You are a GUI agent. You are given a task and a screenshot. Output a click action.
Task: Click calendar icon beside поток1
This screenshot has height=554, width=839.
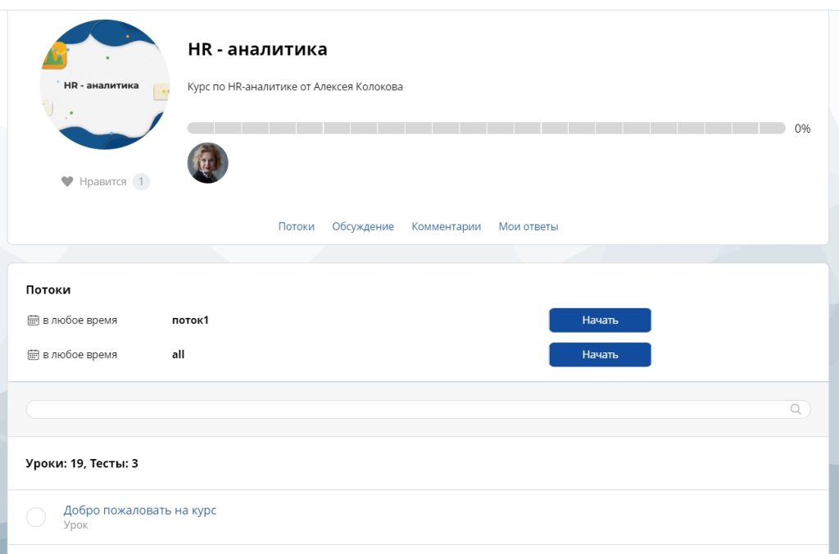pyautogui.click(x=33, y=320)
